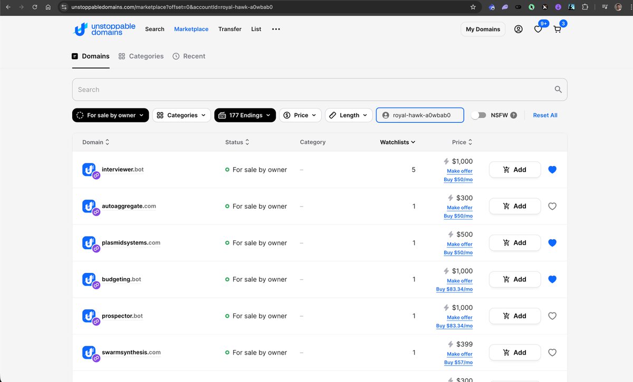Click Make offer for plasmidsystems.com
This screenshot has height=382, width=633.
(459, 244)
